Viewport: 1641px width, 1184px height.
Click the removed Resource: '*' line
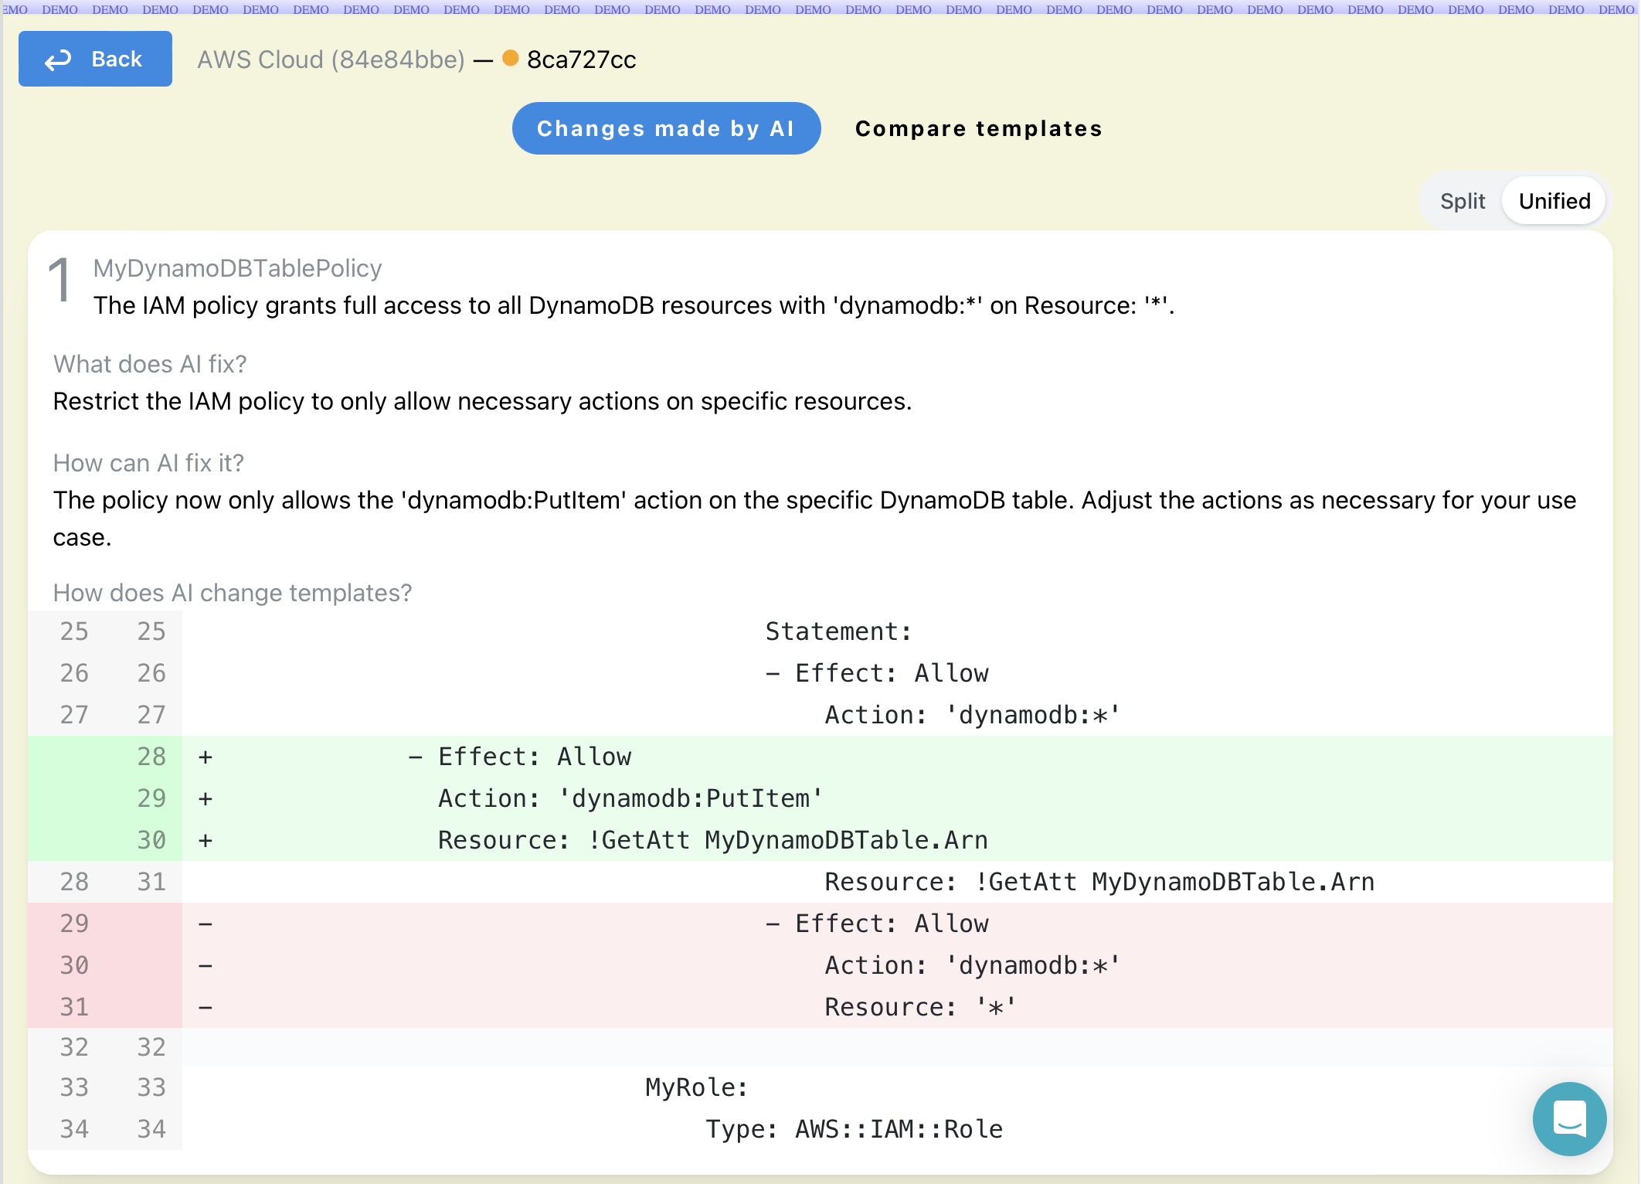coord(919,1007)
